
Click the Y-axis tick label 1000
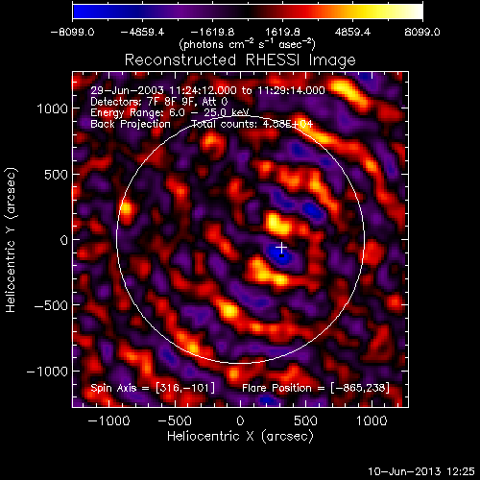point(53,108)
